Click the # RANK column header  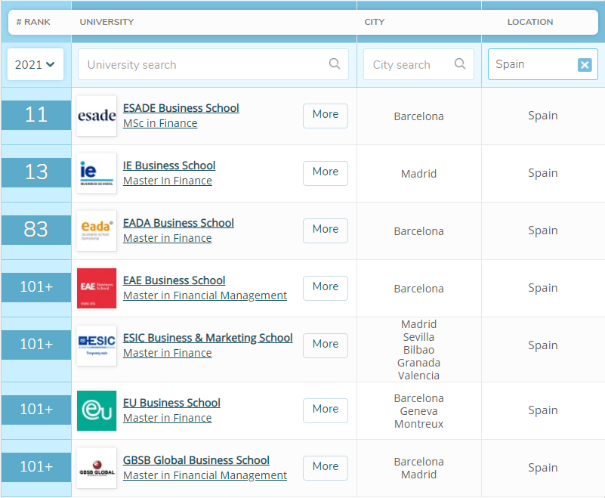[33, 22]
